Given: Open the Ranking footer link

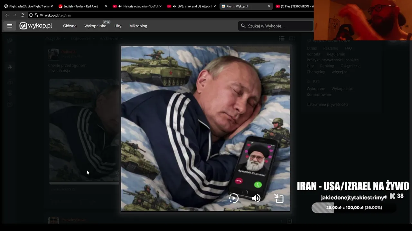Looking at the screenshot, I should pos(327,66).
